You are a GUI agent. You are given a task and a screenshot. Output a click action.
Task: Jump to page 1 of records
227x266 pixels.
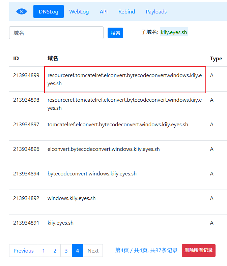point(44,251)
